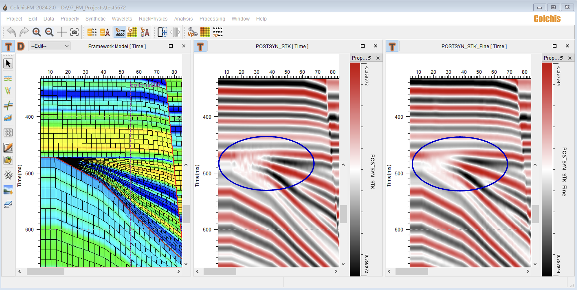Select the arrow pointer tool in sidebar

(8, 63)
